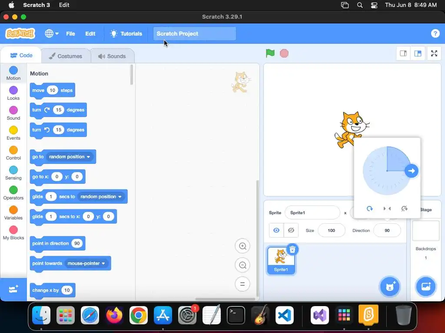Select the Operators block category
The width and height of the screenshot is (445, 333).
point(13,193)
